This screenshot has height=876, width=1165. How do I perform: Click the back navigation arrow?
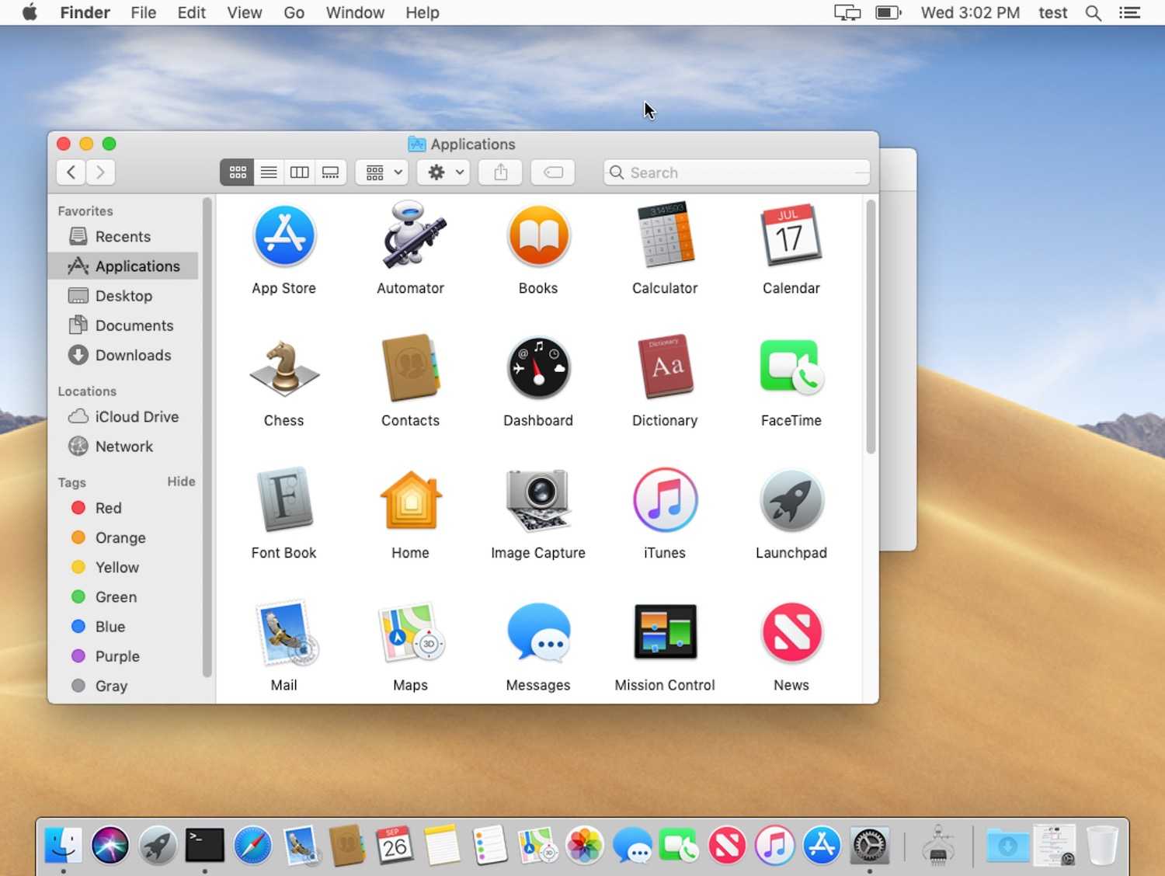[x=71, y=172]
